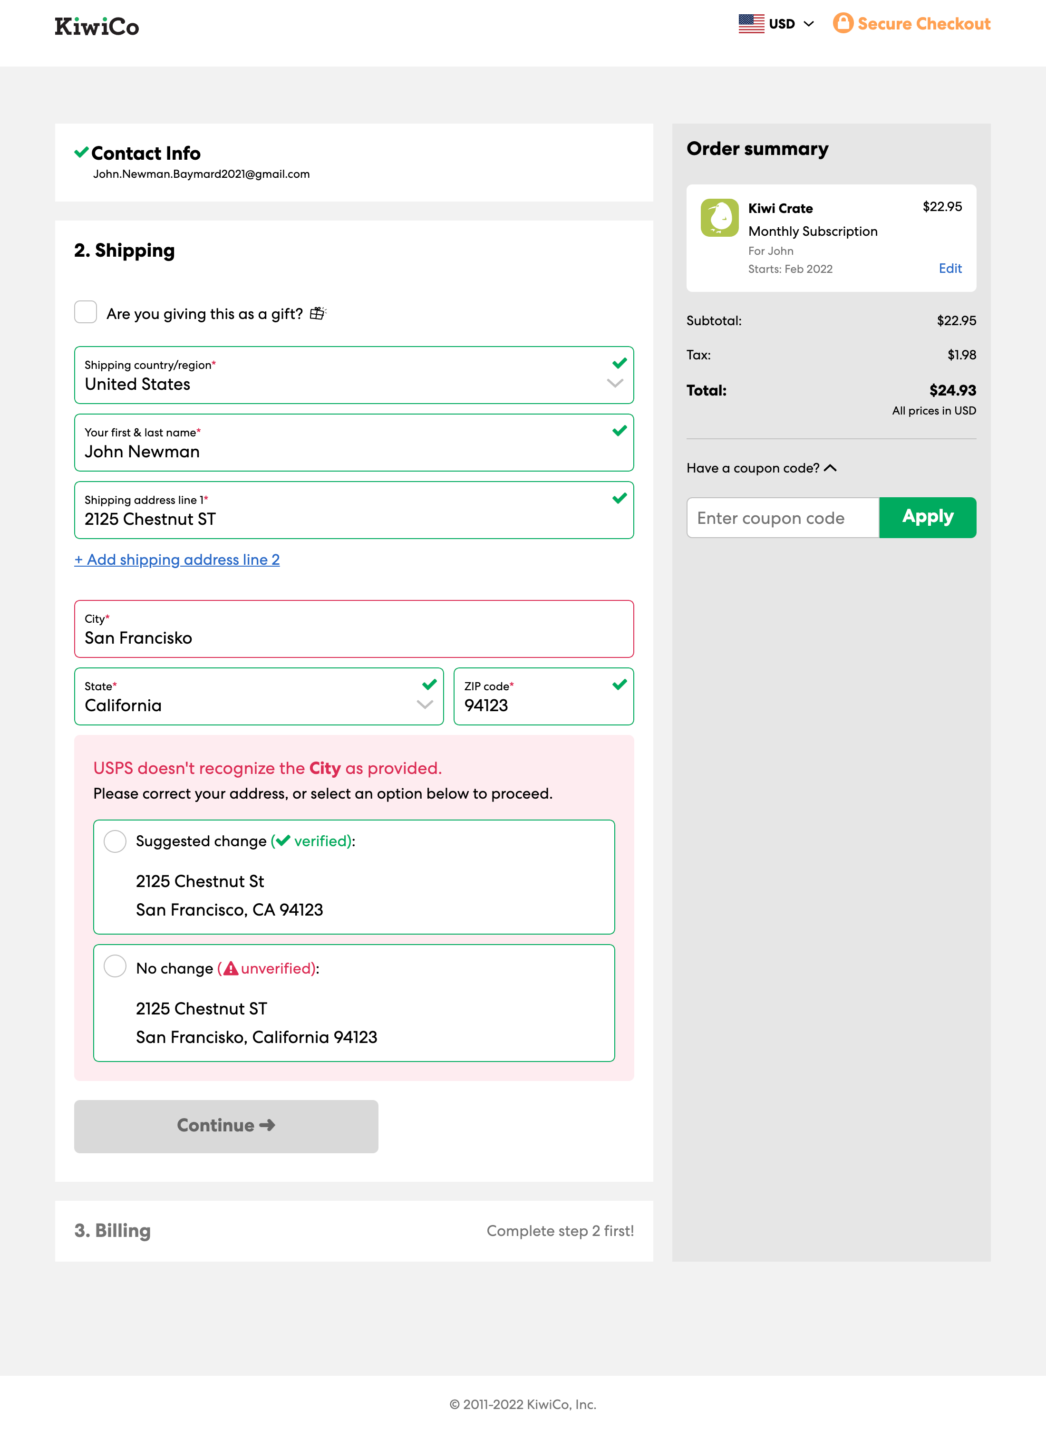Enable the 'Are you giving this as a gift?' checkbox
The width and height of the screenshot is (1046, 1448).
coord(85,312)
